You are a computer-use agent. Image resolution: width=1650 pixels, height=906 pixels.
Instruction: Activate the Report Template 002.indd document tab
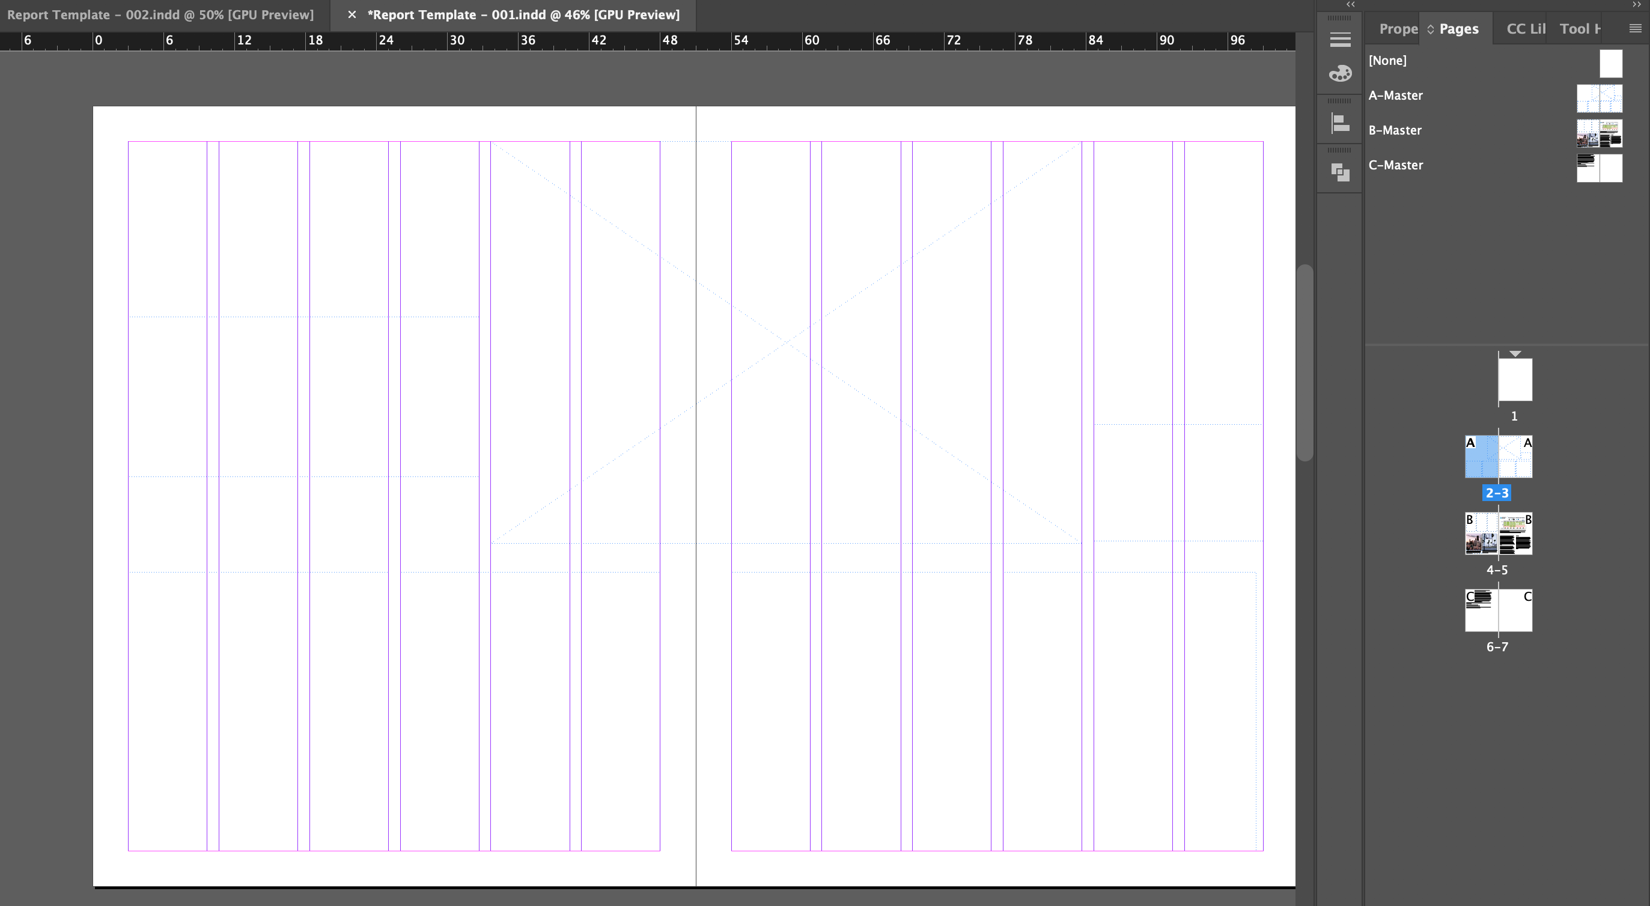click(162, 14)
